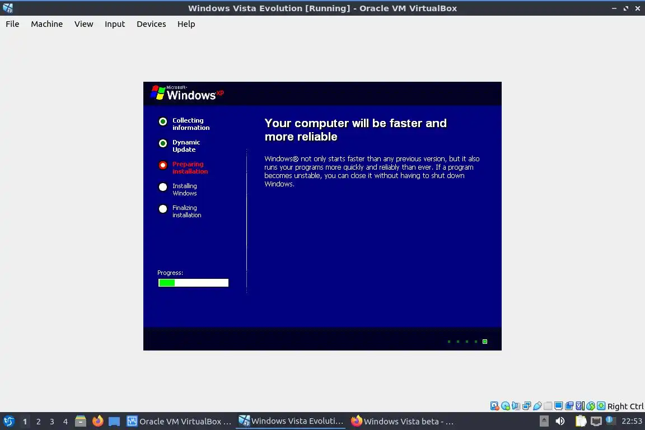The width and height of the screenshot is (645, 430).
Task: Click the Windows XP logo in setup
Action: tap(187, 93)
